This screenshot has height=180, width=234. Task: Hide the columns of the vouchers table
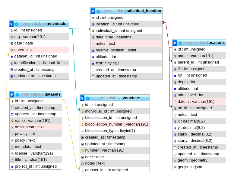click(82, 98)
